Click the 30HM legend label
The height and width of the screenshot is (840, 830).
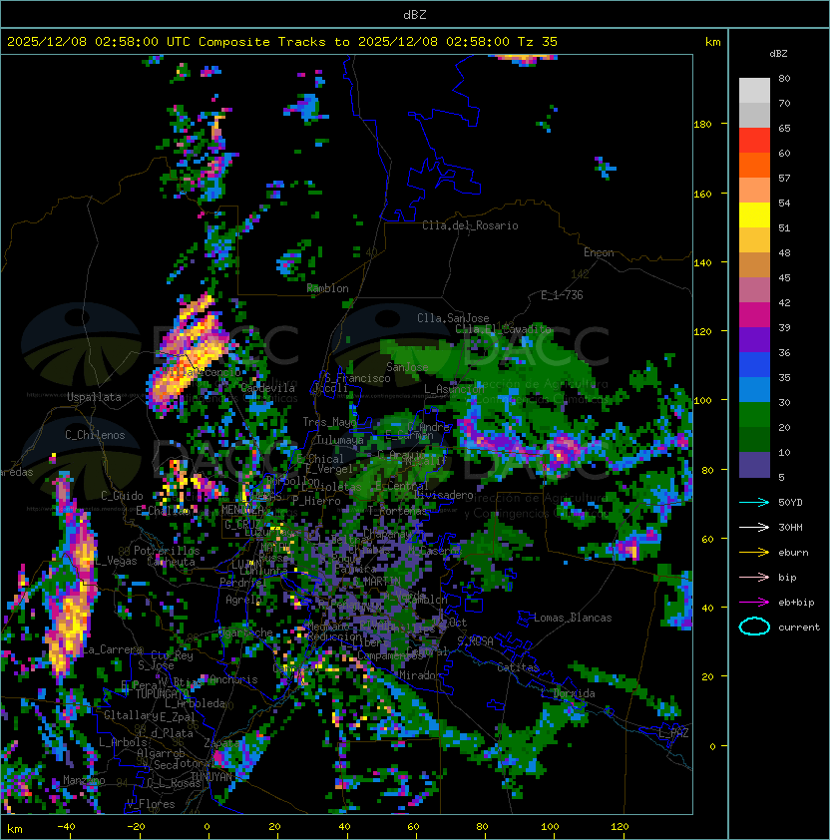(790, 527)
